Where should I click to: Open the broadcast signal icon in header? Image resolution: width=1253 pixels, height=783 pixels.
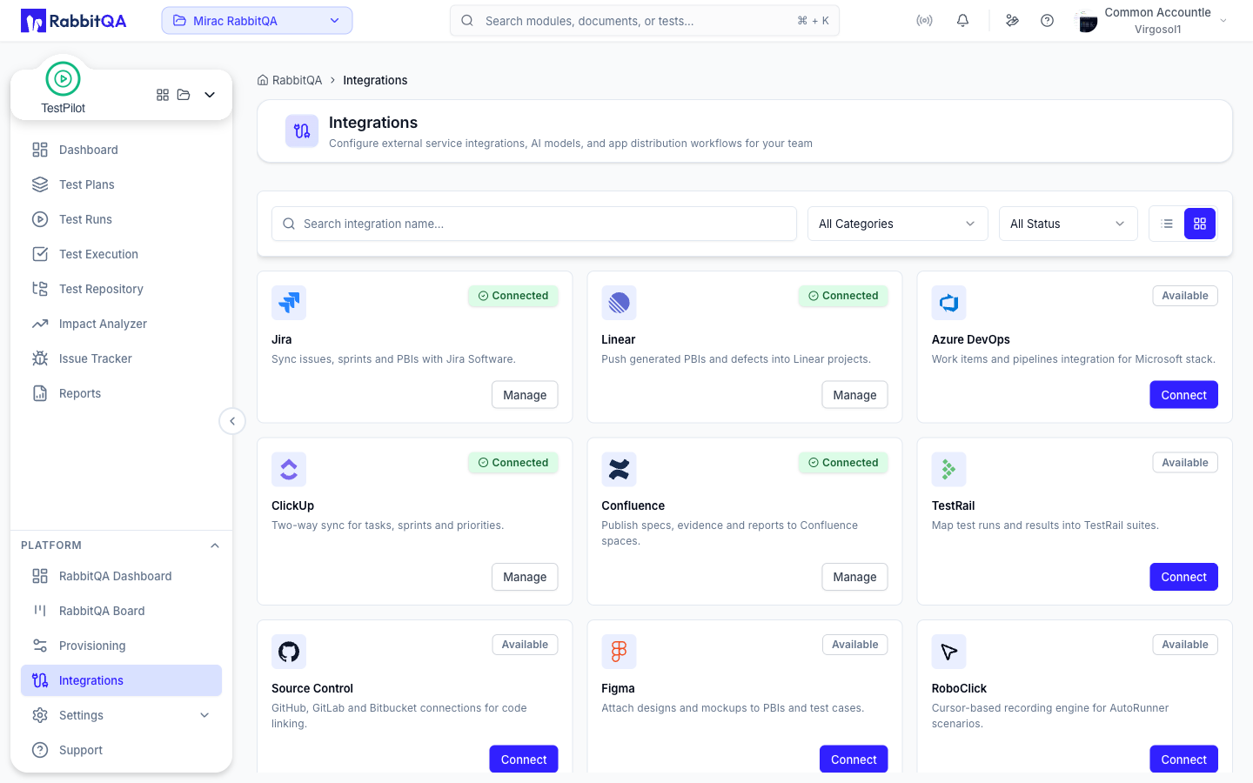click(x=924, y=21)
